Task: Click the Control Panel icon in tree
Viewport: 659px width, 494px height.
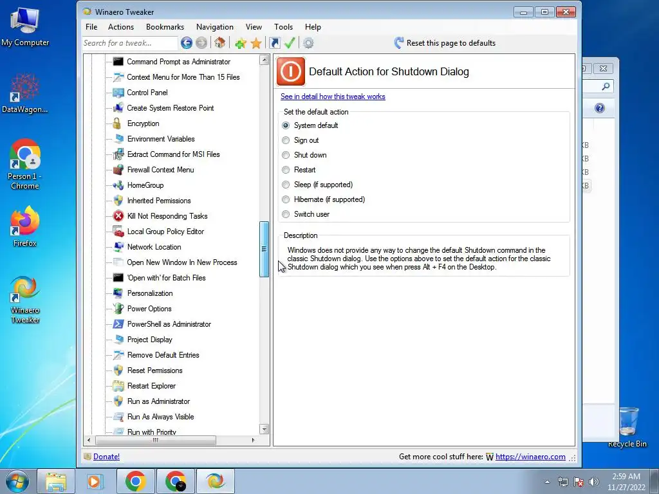Action: [x=118, y=93]
